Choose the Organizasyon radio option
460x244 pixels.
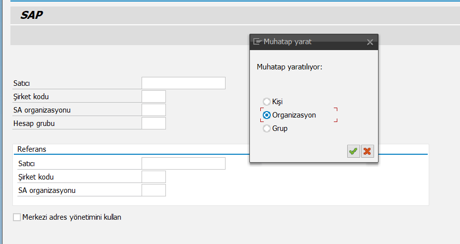267,115
